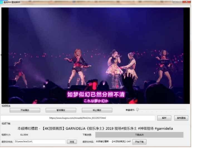Click the save folder path field
The width and height of the screenshot is (201, 148).
[40, 142]
